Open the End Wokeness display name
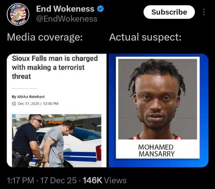Image resolution: width=215 pixels, height=189 pixels. [65, 9]
